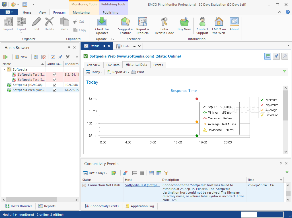Uncheck the Average series in chart legend
Image resolution: width=292 pixels, height=218 pixels.
click(262, 110)
